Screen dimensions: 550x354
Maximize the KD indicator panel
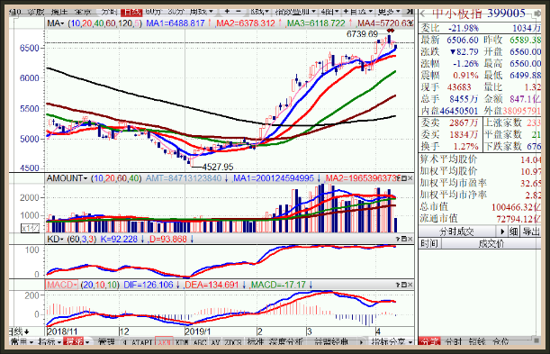[x=404, y=239]
